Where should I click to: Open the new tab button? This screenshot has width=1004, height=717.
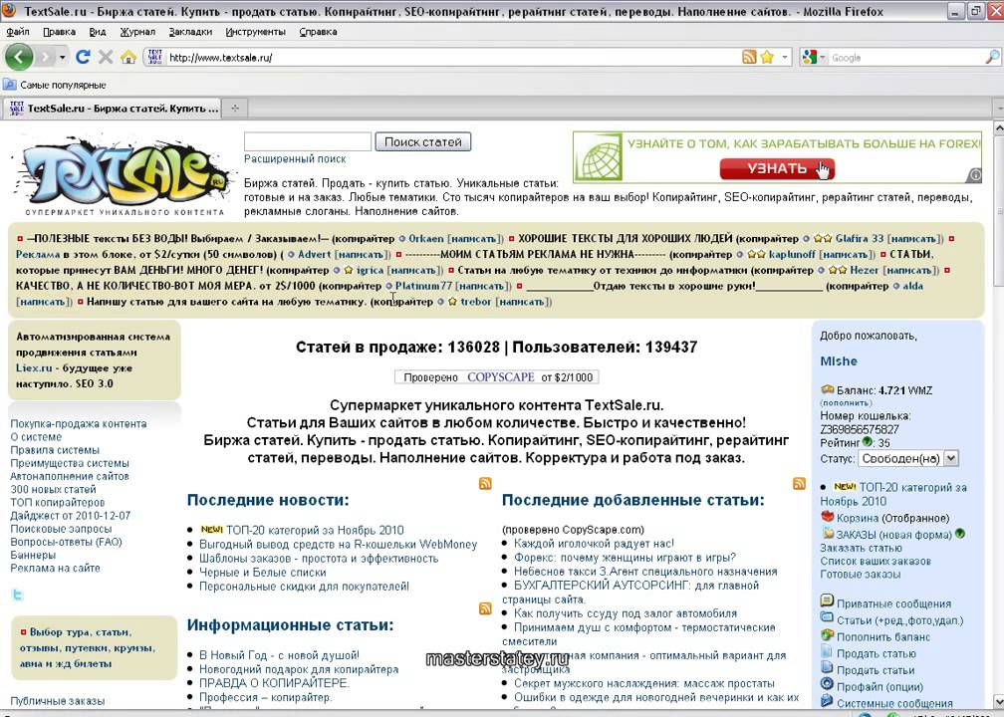tap(235, 109)
